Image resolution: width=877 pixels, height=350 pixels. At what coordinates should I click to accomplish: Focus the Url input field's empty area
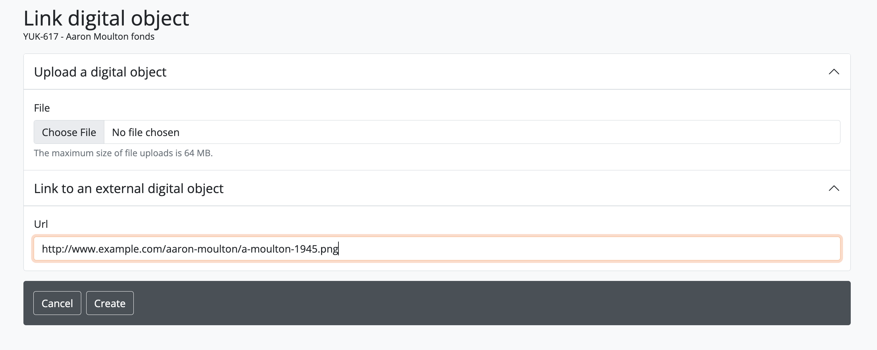tap(568, 249)
